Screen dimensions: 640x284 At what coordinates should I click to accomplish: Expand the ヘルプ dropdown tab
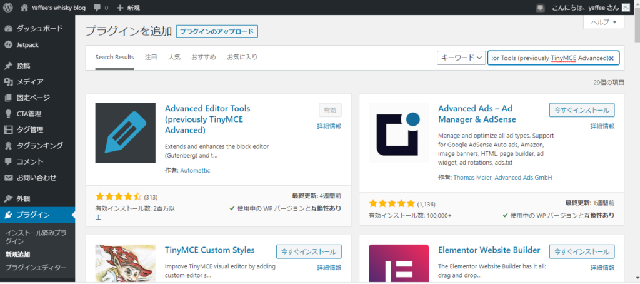point(604,23)
